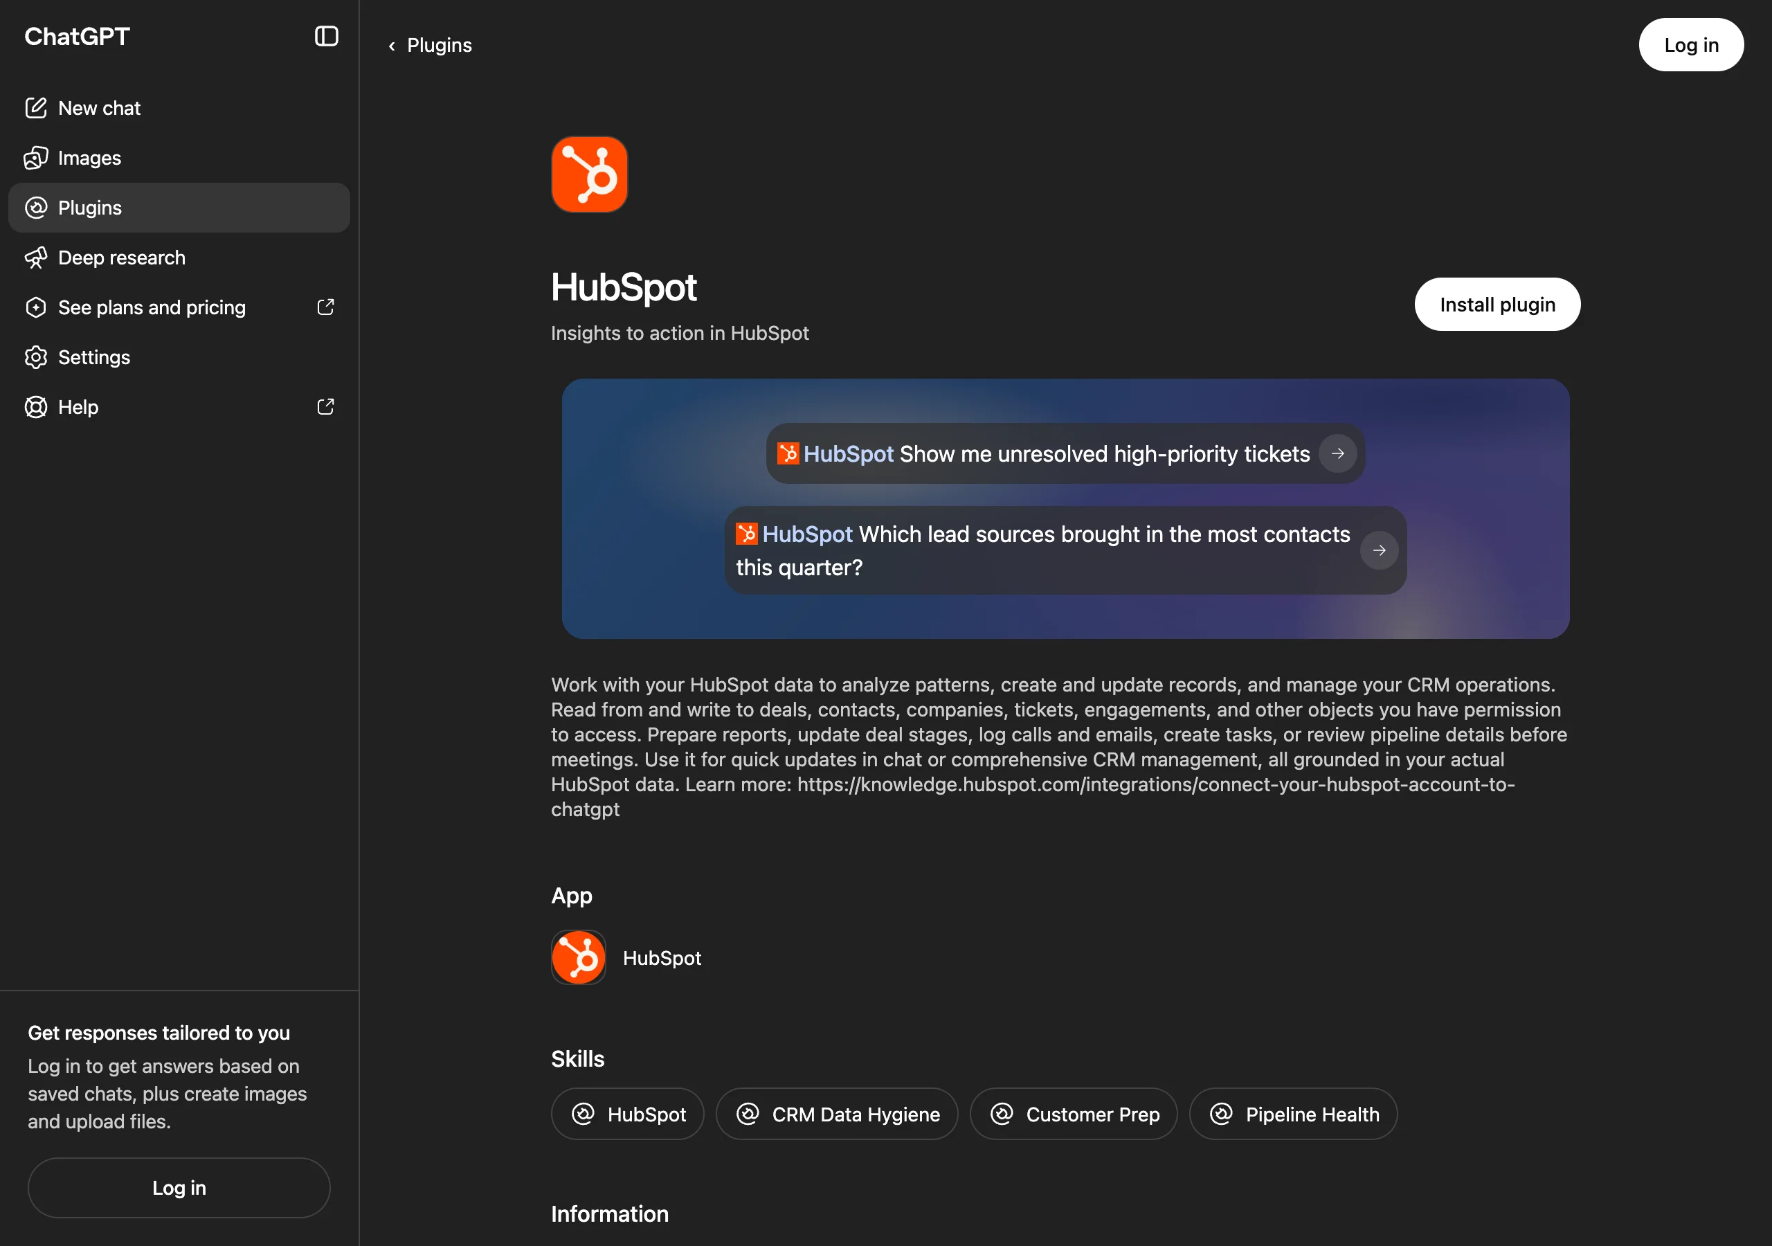The width and height of the screenshot is (1772, 1246).
Task: Select the CRM Data Hygiene skill chip
Action: click(838, 1114)
